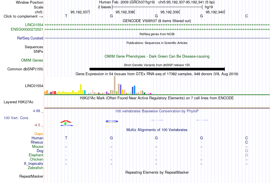Image resolution: width=270 pixels, height=183 pixels.
Task: Click the Mouse alignment row label
Action: tap(38, 147)
